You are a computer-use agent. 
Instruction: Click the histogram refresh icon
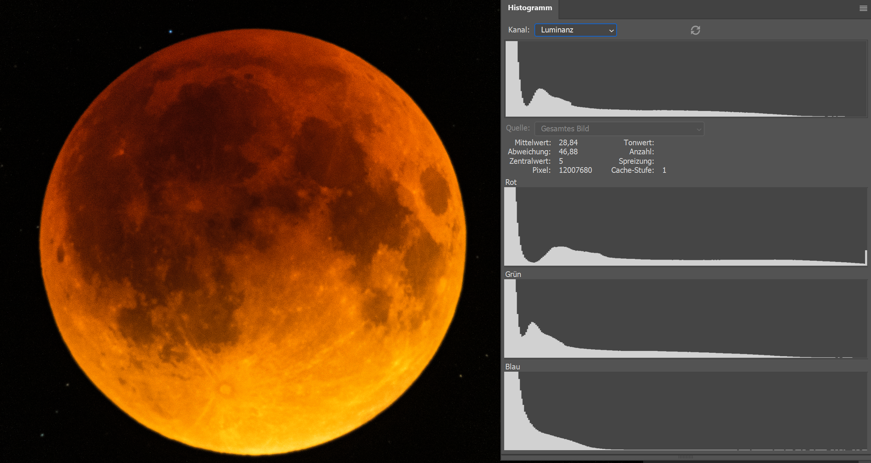pos(695,30)
